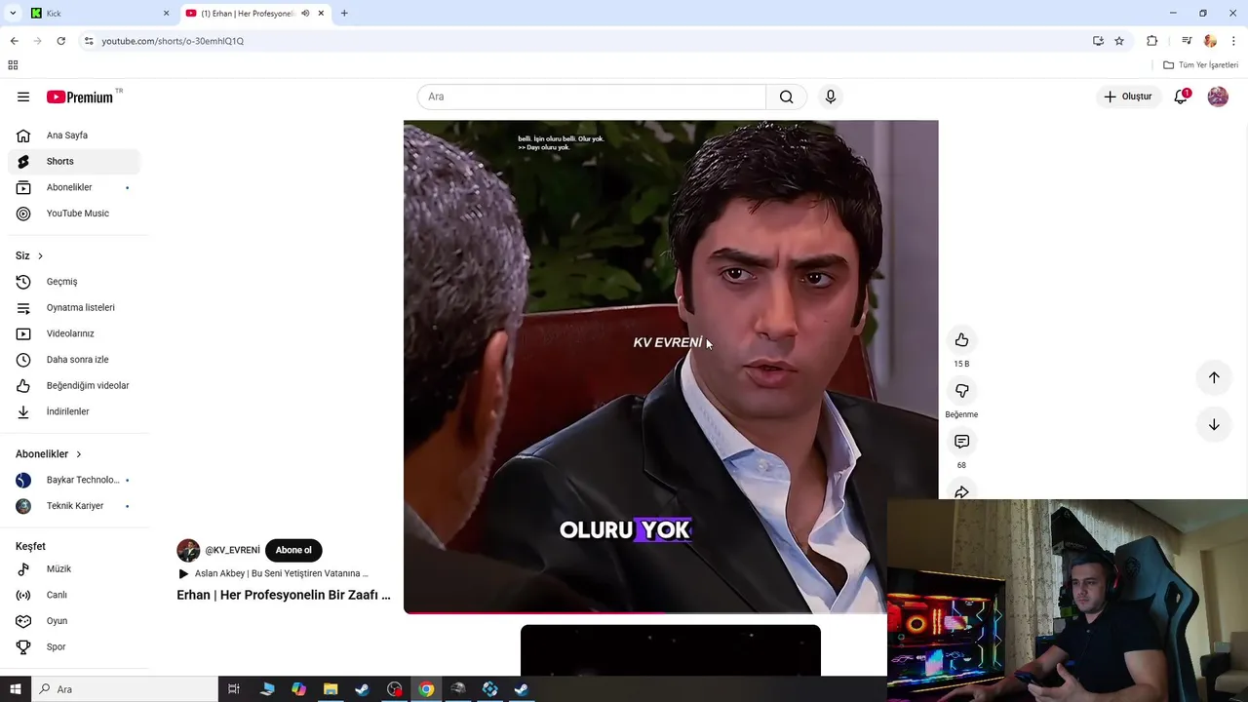Open the Chrome extensions puzzle icon
Image resolution: width=1248 pixels, height=702 pixels.
click(1152, 41)
